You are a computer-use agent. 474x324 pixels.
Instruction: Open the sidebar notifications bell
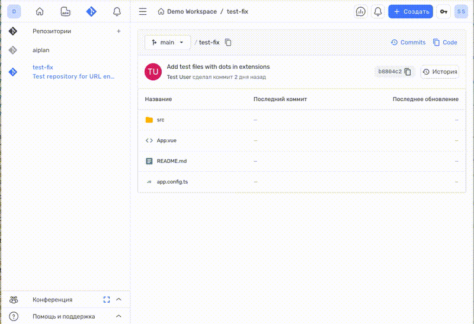pos(117,11)
